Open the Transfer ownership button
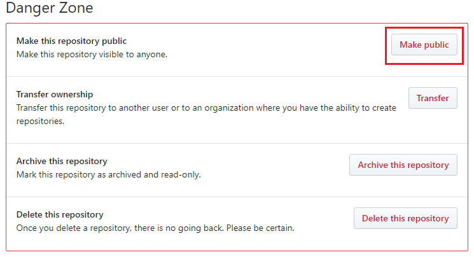Screen dimensions: 474x257 [x=433, y=98]
